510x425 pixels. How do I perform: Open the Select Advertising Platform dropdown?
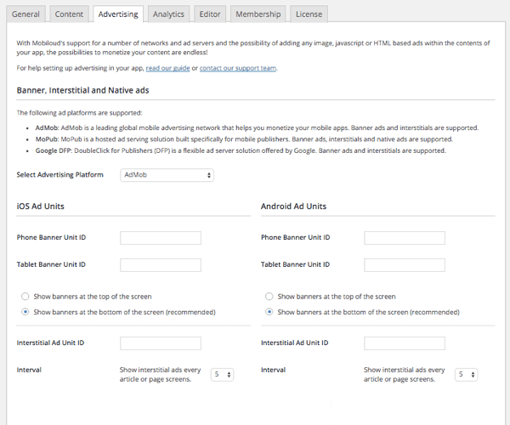[167, 175]
